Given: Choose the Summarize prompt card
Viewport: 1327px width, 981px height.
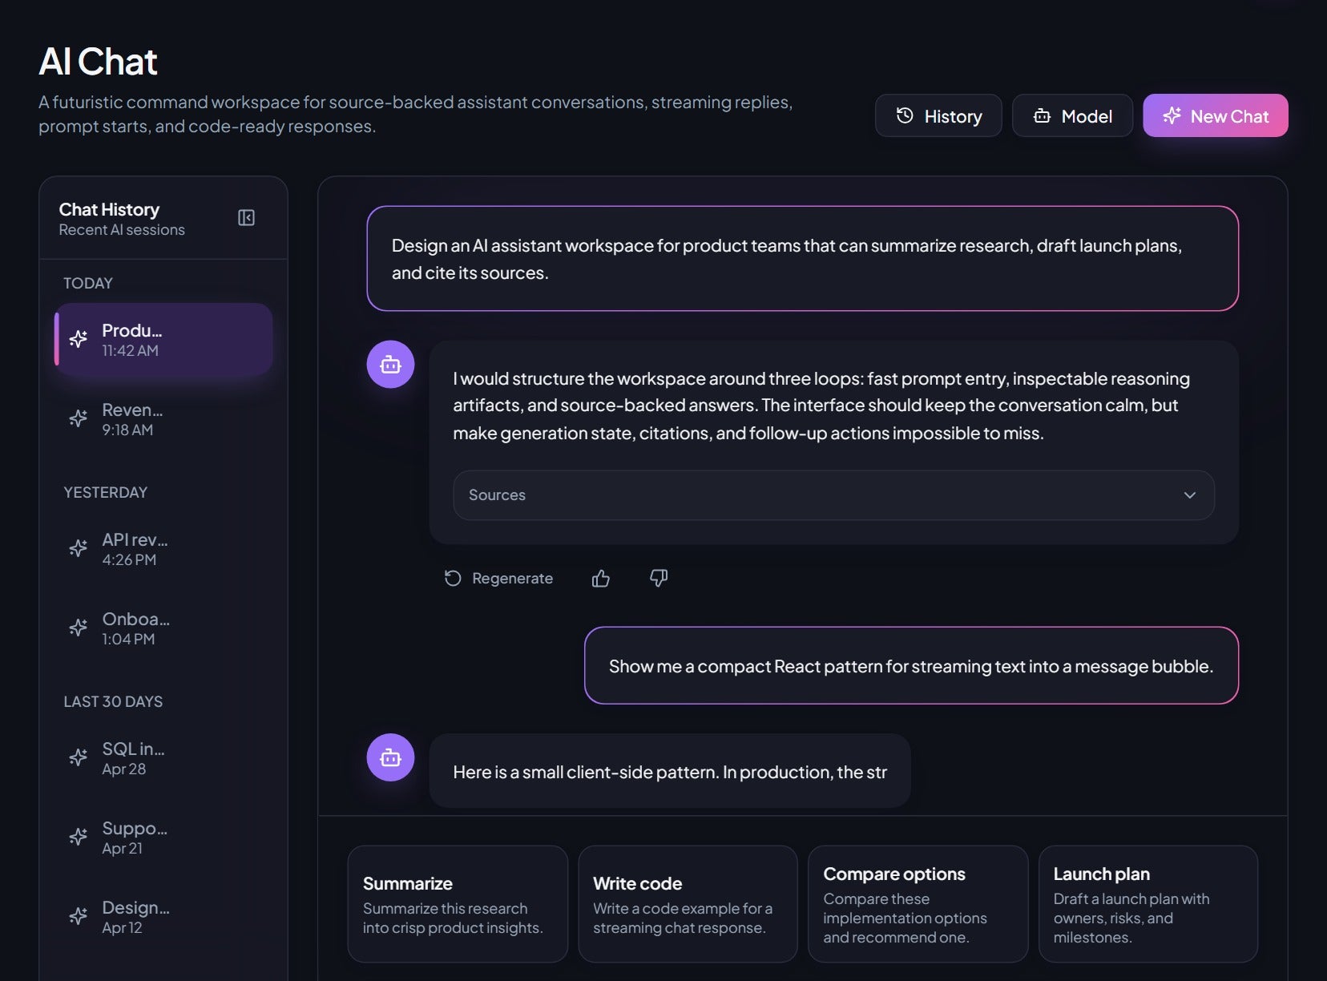Looking at the screenshot, I should [x=458, y=904].
